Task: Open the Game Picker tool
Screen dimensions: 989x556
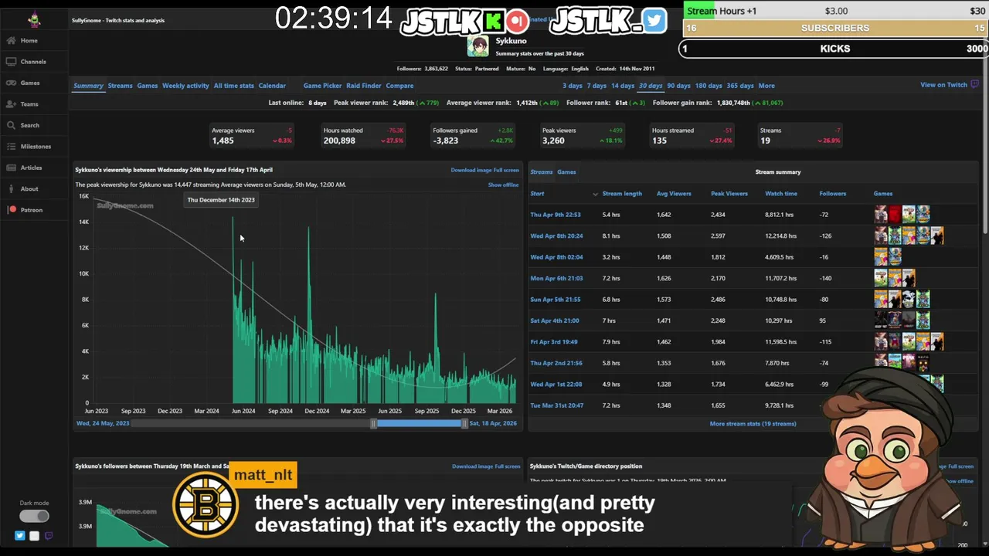Action: click(322, 86)
